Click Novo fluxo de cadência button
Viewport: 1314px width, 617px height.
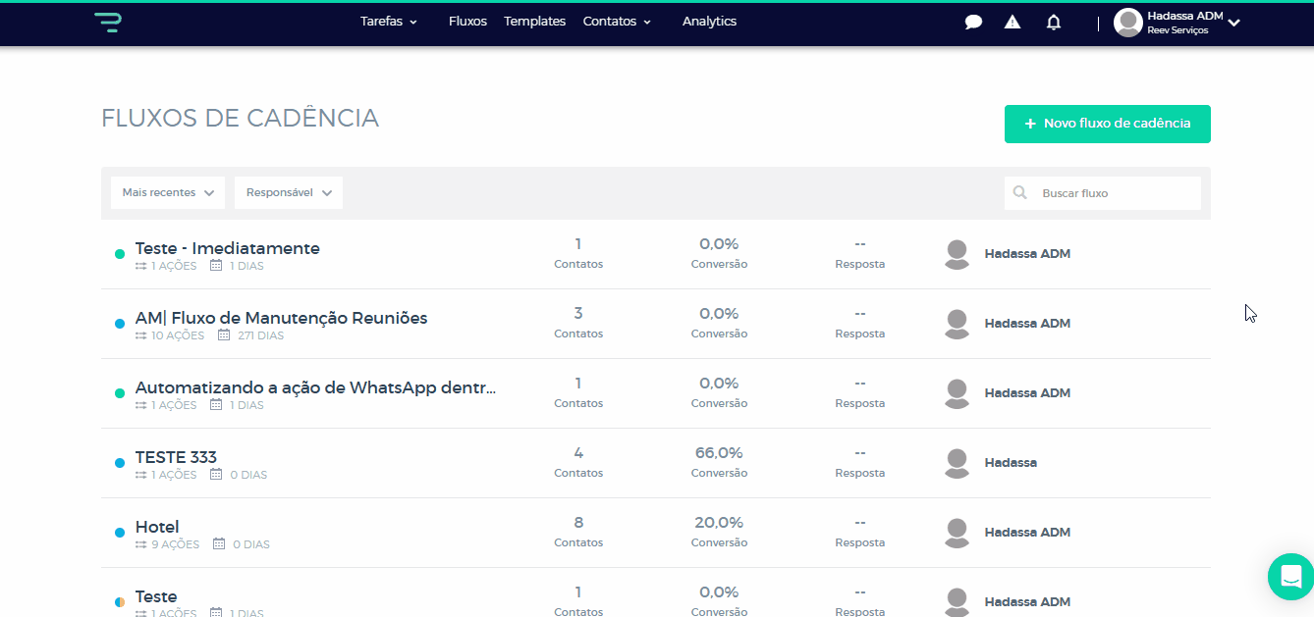(x=1108, y=124)
